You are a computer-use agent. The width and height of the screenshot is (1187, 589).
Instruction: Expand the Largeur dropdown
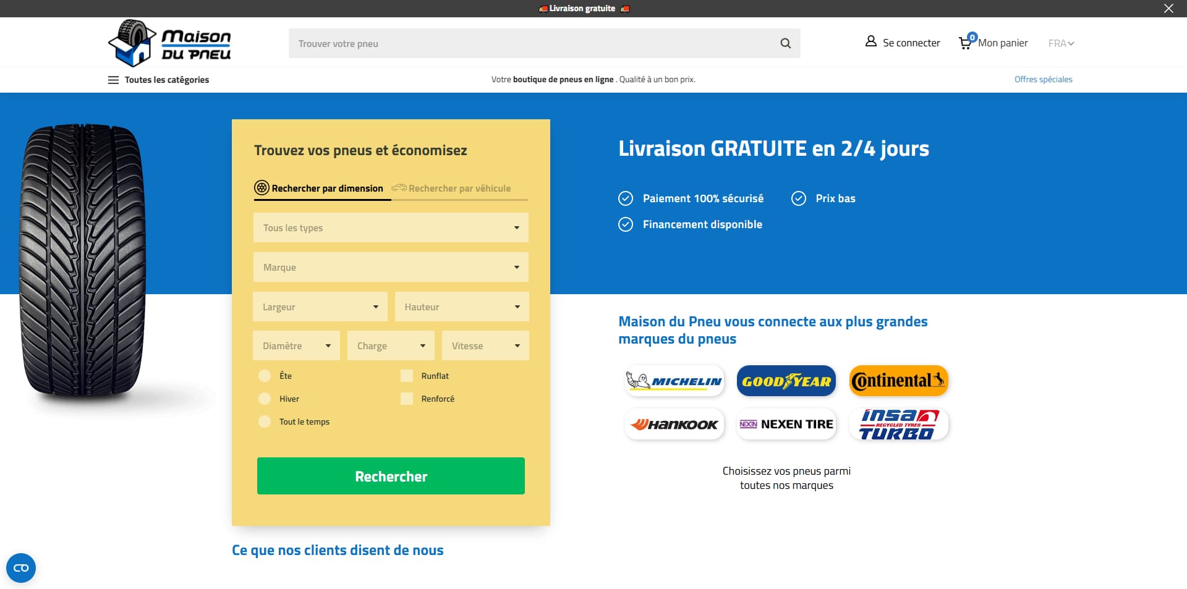coord(320,307)
